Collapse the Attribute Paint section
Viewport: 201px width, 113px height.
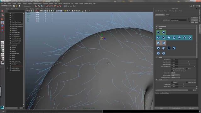coord(157,80)
